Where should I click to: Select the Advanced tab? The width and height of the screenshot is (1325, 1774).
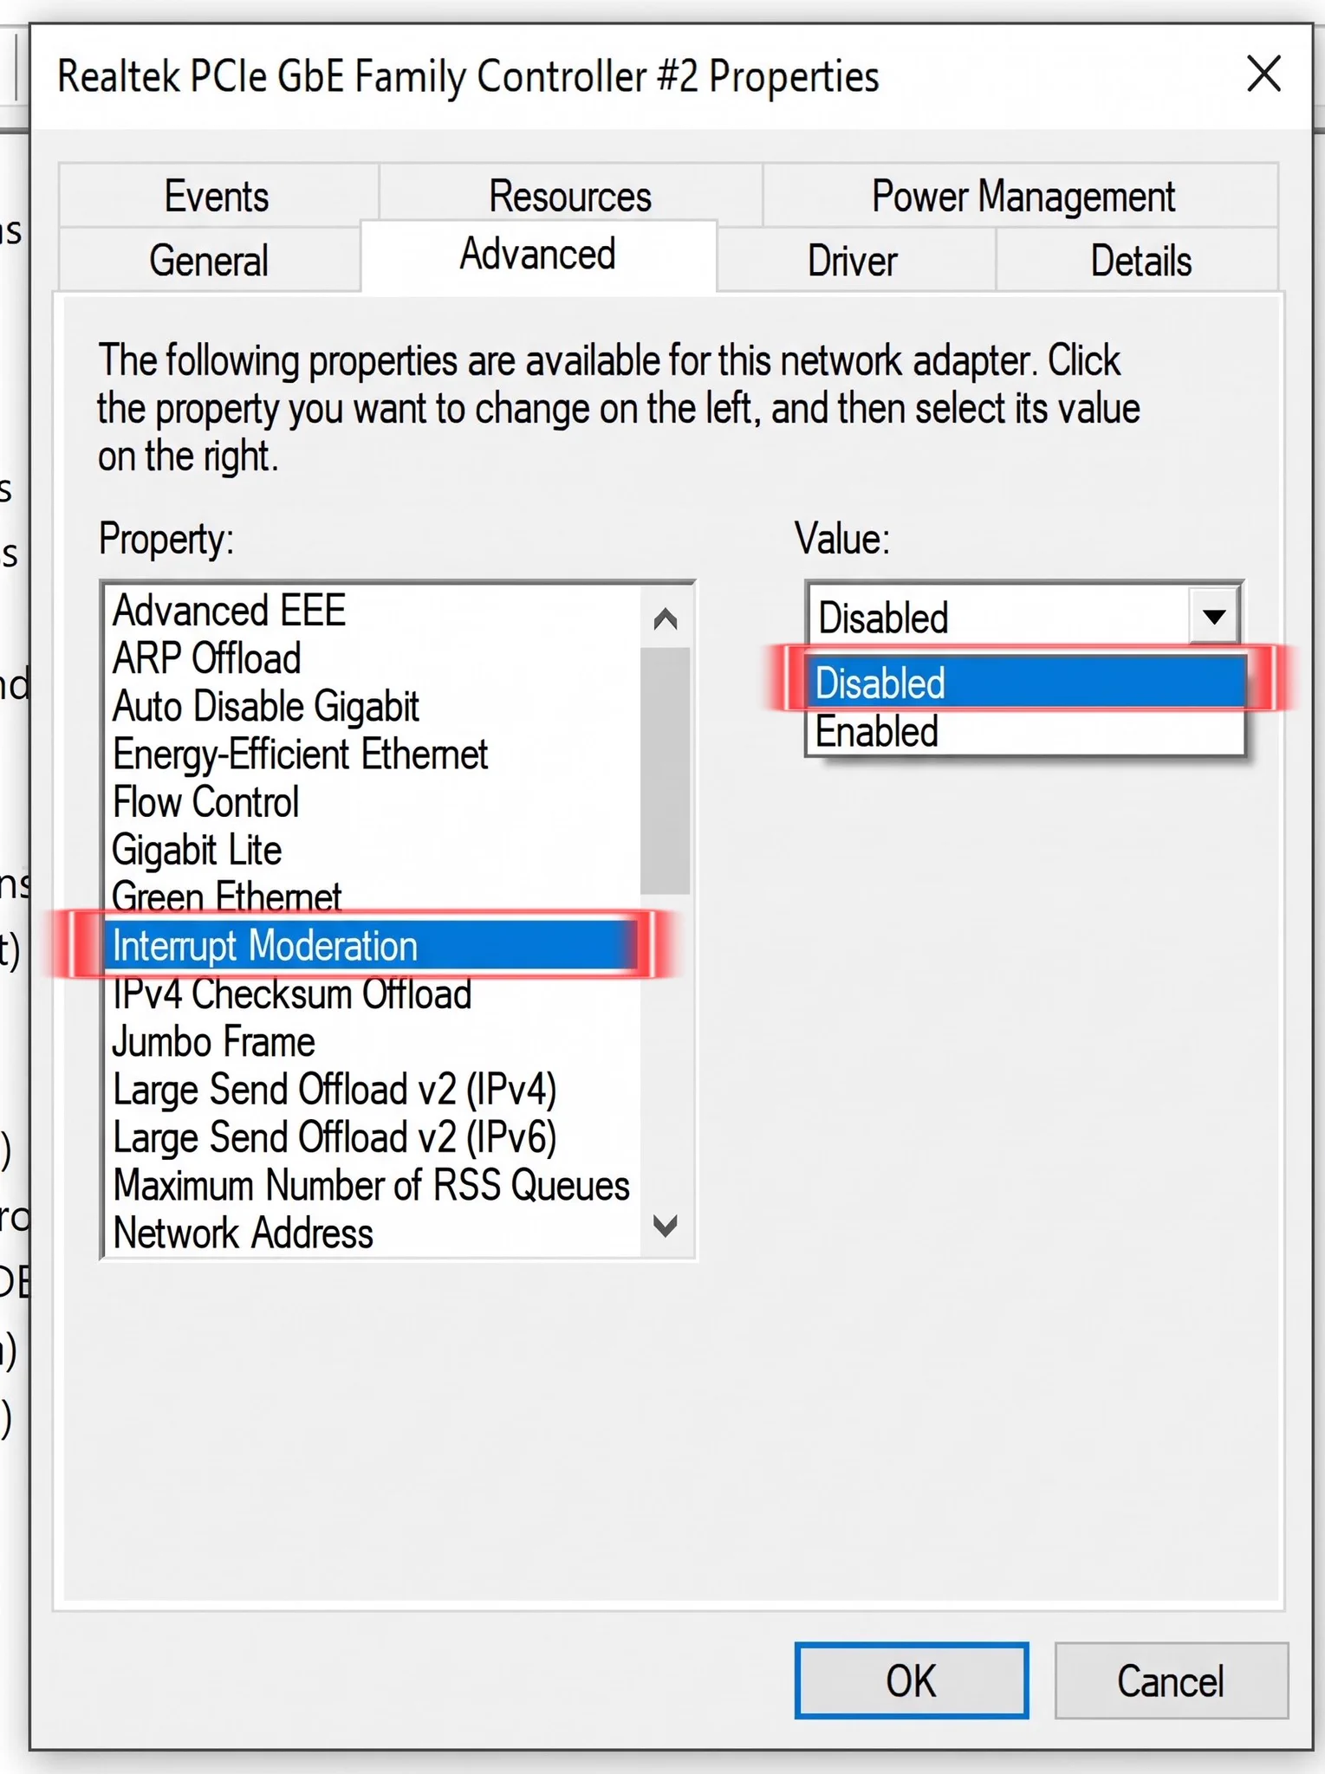(x=538, y=256)
